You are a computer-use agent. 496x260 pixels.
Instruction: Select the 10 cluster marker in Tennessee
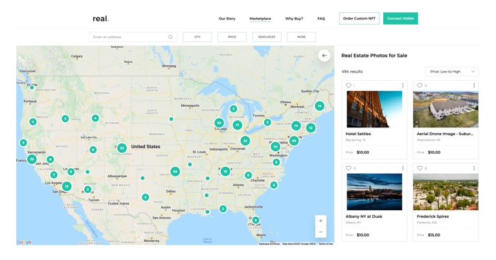tap(225, 171)
